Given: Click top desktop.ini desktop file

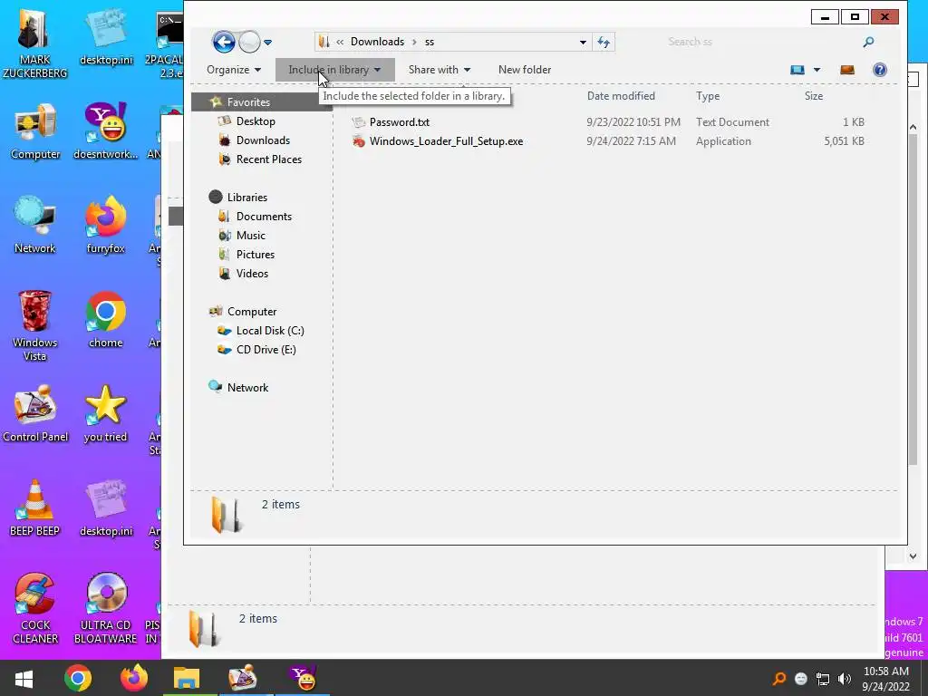Looking at the screenshot, I should pyautogui.click(x=106, y=37).
